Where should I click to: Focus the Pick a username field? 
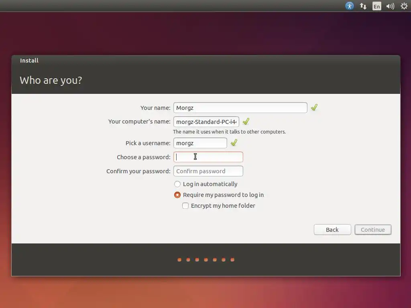pos(200,143)
